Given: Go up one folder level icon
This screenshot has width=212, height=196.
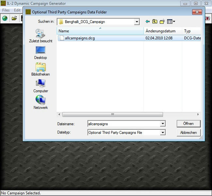Looking at the screenshot, I should pyautogui.click(x=155, y=22).
